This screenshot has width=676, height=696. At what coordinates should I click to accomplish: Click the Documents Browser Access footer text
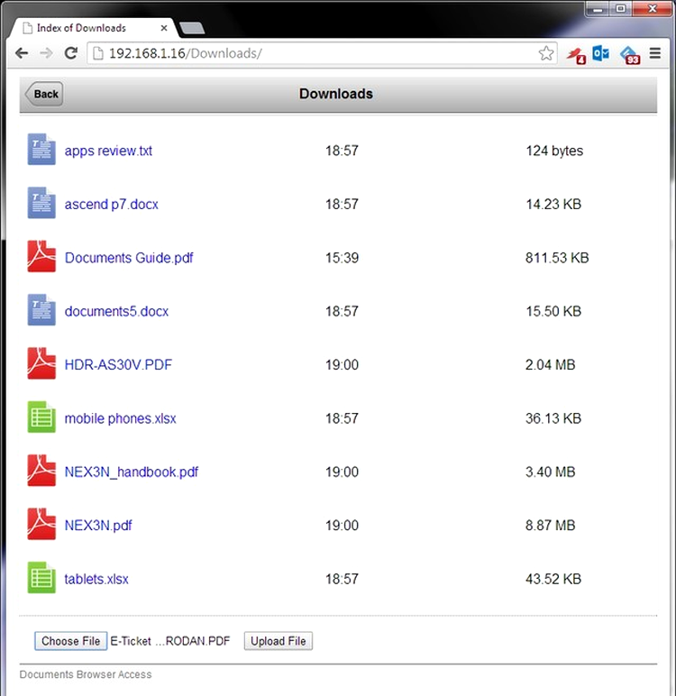point(86,674)
